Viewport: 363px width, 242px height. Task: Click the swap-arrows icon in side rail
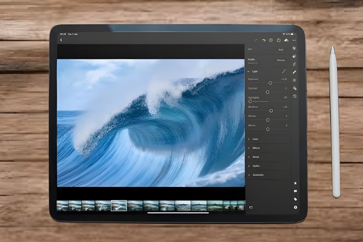tap(294, 88)
